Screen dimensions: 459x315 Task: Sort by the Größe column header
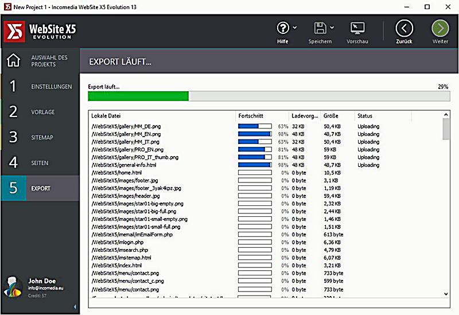point(337,116)
